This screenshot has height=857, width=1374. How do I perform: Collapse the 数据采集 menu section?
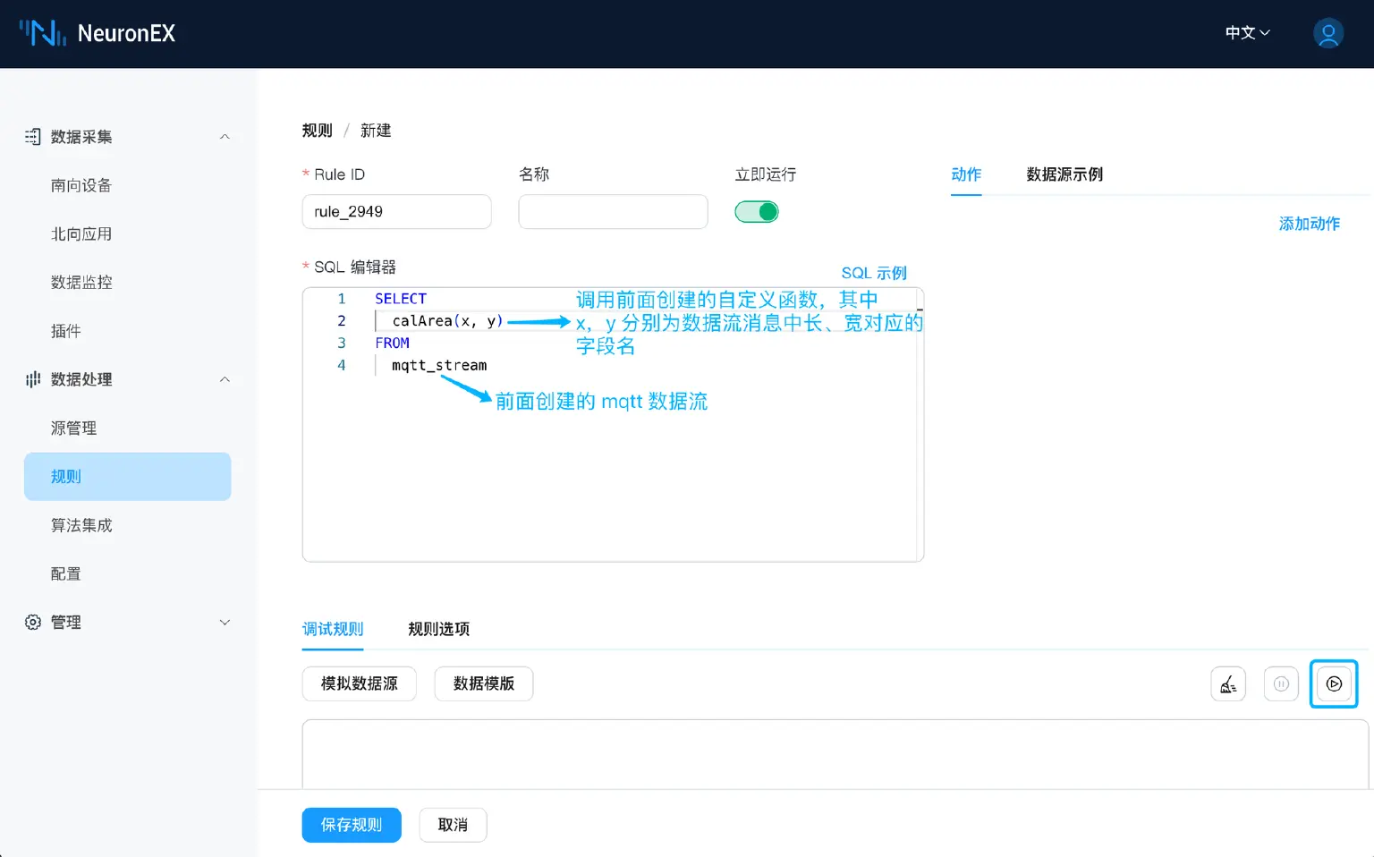[225, 137]
